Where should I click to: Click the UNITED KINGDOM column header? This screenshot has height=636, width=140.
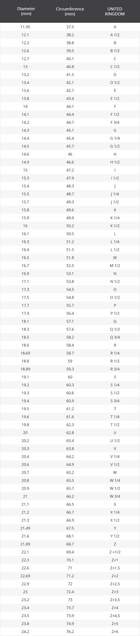(115, 11)
